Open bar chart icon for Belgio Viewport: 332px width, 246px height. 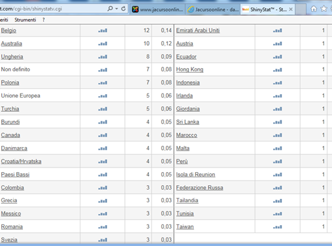tap(103, 31)
